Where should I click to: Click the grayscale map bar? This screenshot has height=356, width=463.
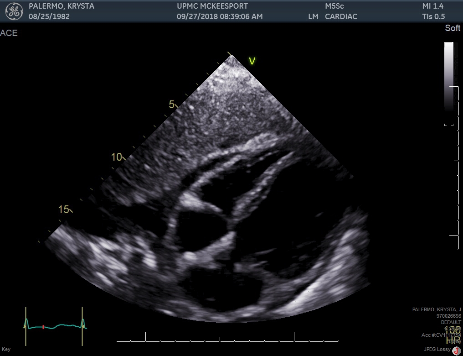tap(449, 78)
